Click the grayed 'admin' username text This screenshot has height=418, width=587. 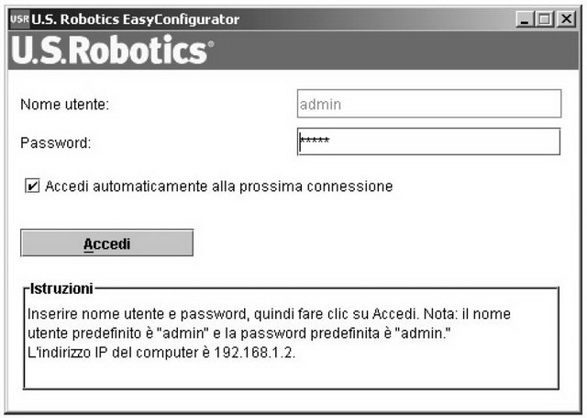click(x=320, y=105)
